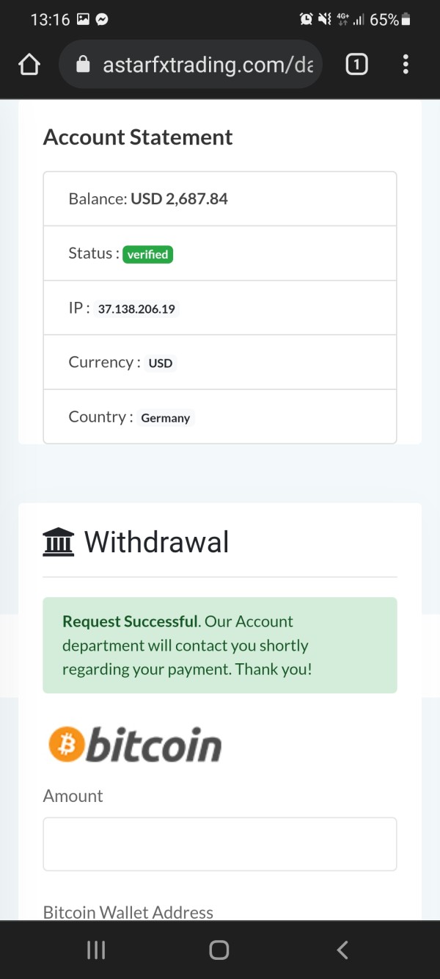Tap the Request Successful alert message
The height and width of the screenshot is (979, 440).
click(x=220, y=646)
